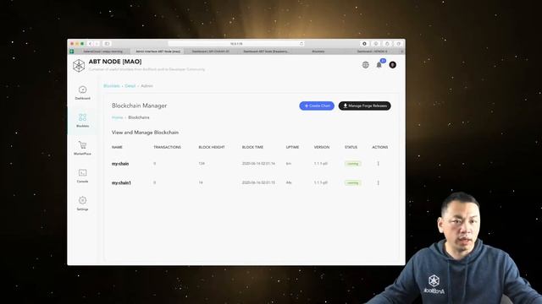This screenshot has width=542, height=304.
Task: Switch to the Admin Interface ABT Node tab
Action: tap(158, 52)
